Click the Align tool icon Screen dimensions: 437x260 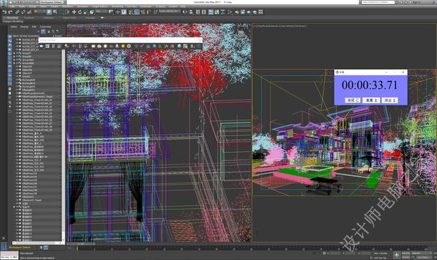(191, 12)
